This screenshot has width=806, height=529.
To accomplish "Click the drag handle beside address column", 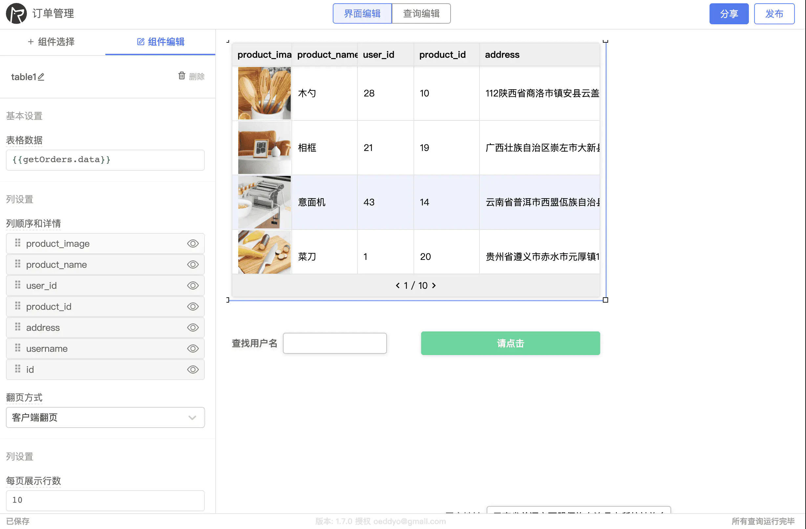I will [18, 328].
